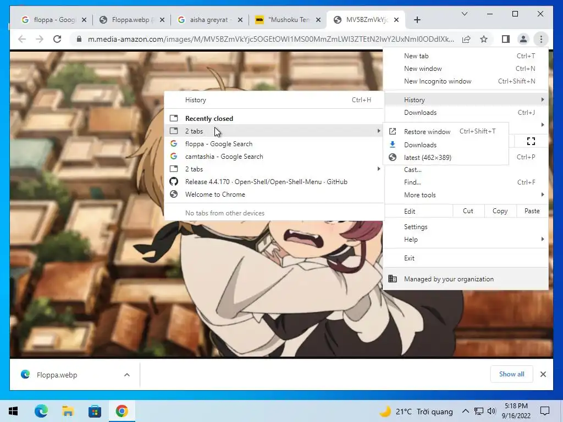Click the Copy button
563x422 pixels.
point(500,211)
